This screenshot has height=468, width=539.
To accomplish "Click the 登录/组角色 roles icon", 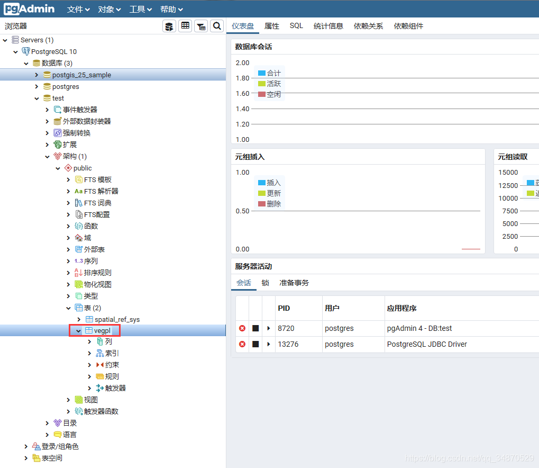I will click(36, 446).
